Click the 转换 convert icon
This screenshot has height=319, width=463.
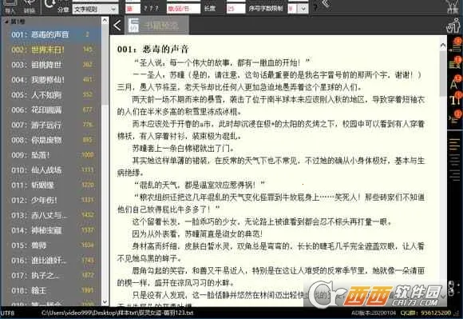point(30,6)
